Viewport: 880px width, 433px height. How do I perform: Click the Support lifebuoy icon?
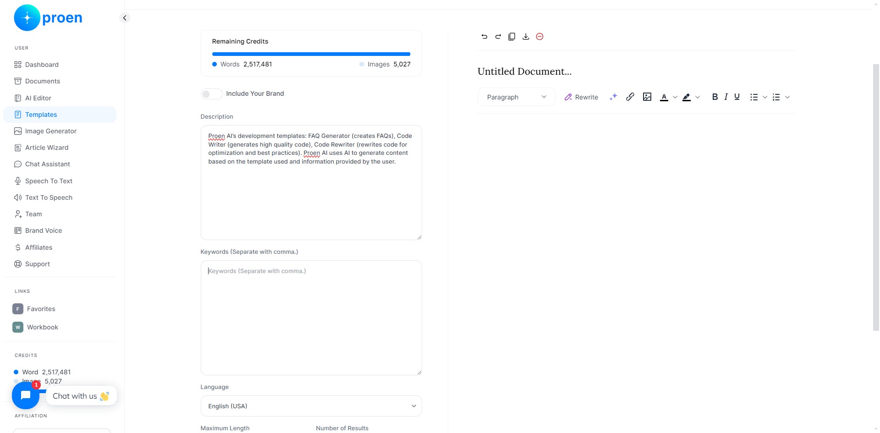point(18,264)
